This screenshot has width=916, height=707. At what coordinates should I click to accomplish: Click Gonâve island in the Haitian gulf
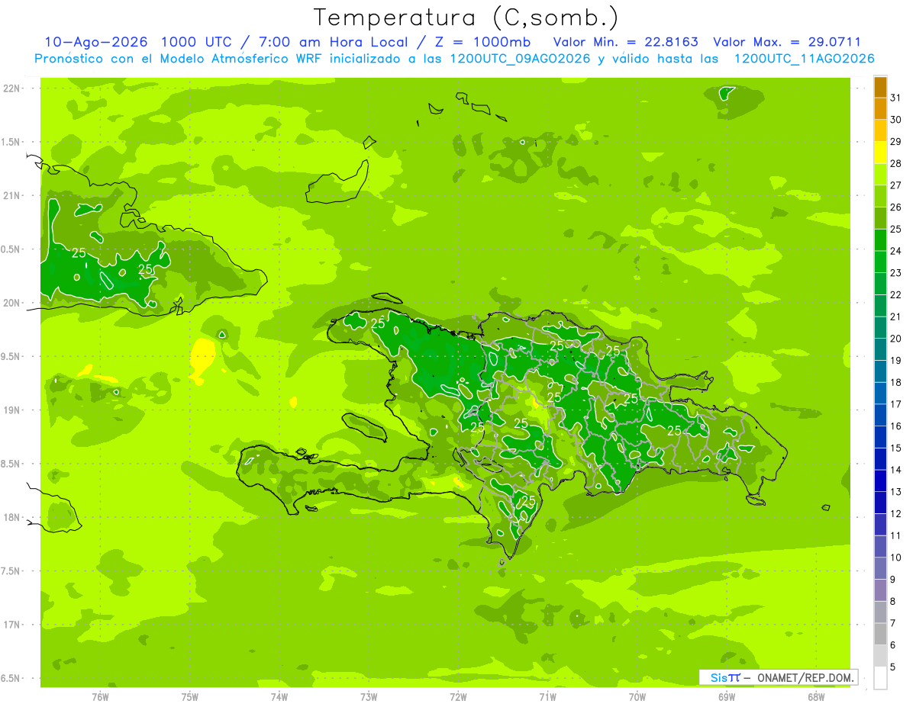pyautogui.click(x=363, y=427)
